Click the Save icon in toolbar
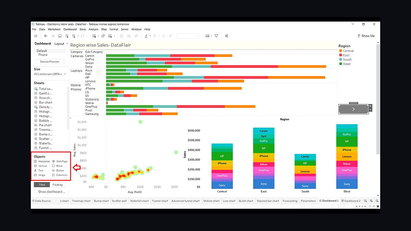 click(60, 36)
